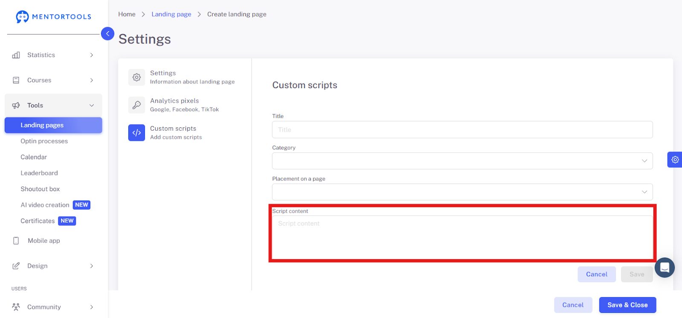Collapse the sidebar with the blue arrow button
Screen dimensions: 682x318
pos(107,34)
